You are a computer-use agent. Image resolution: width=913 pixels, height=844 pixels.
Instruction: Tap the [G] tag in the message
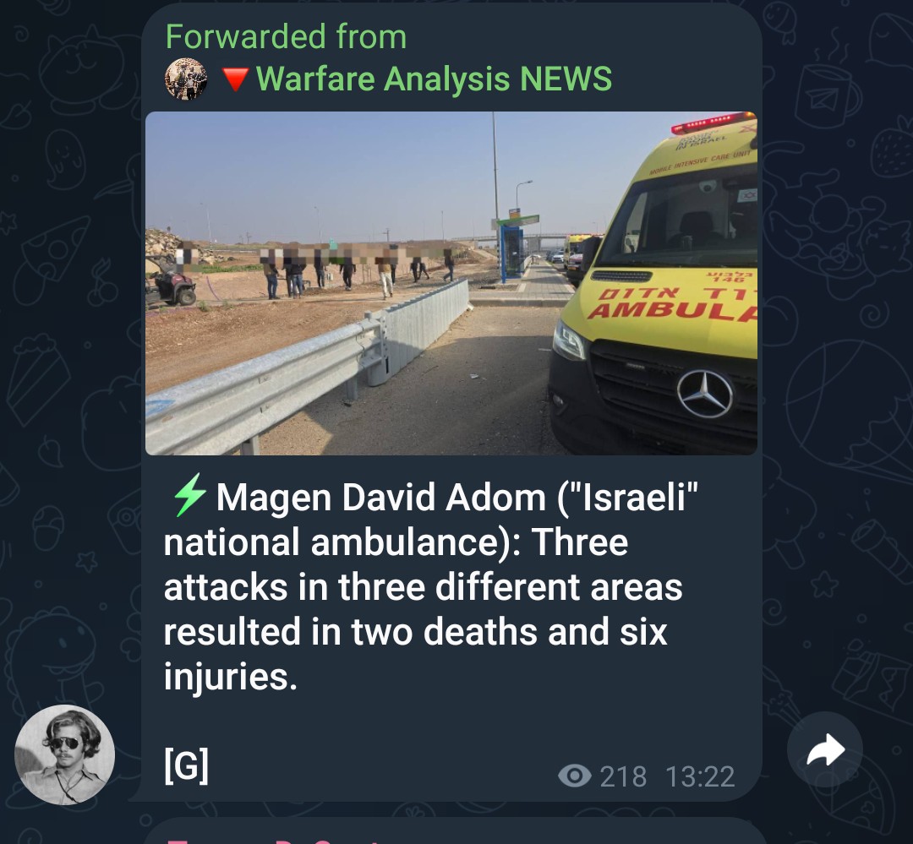tap(186, 766)
